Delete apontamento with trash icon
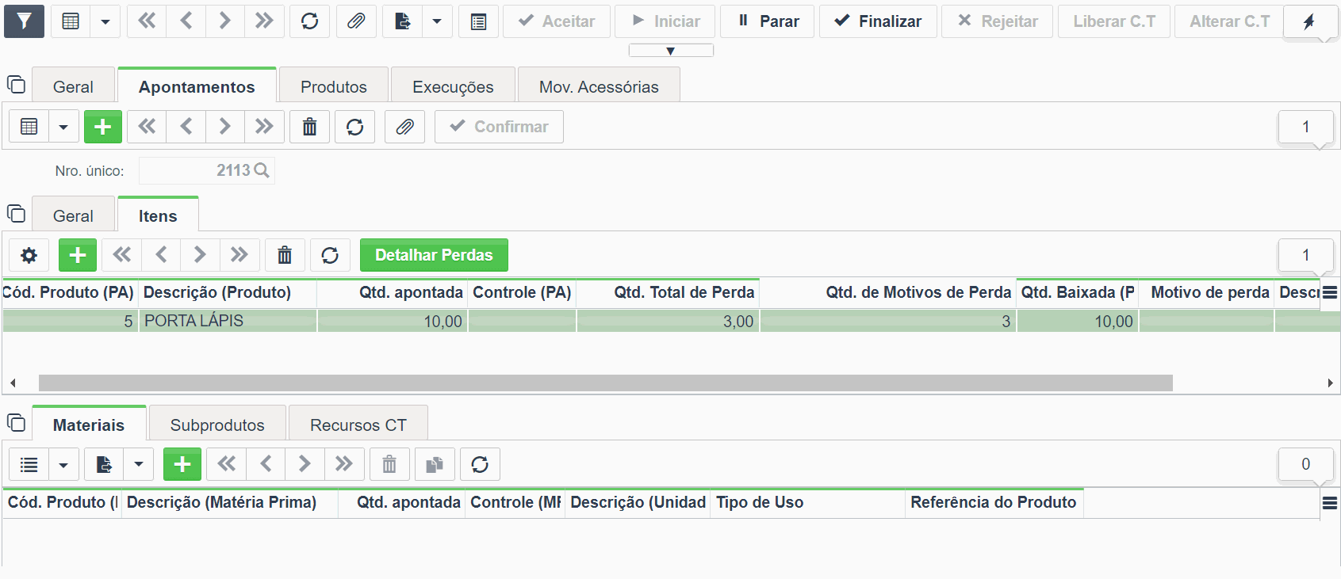Screen dimensions: 1341x579 (x=310, y=127)
